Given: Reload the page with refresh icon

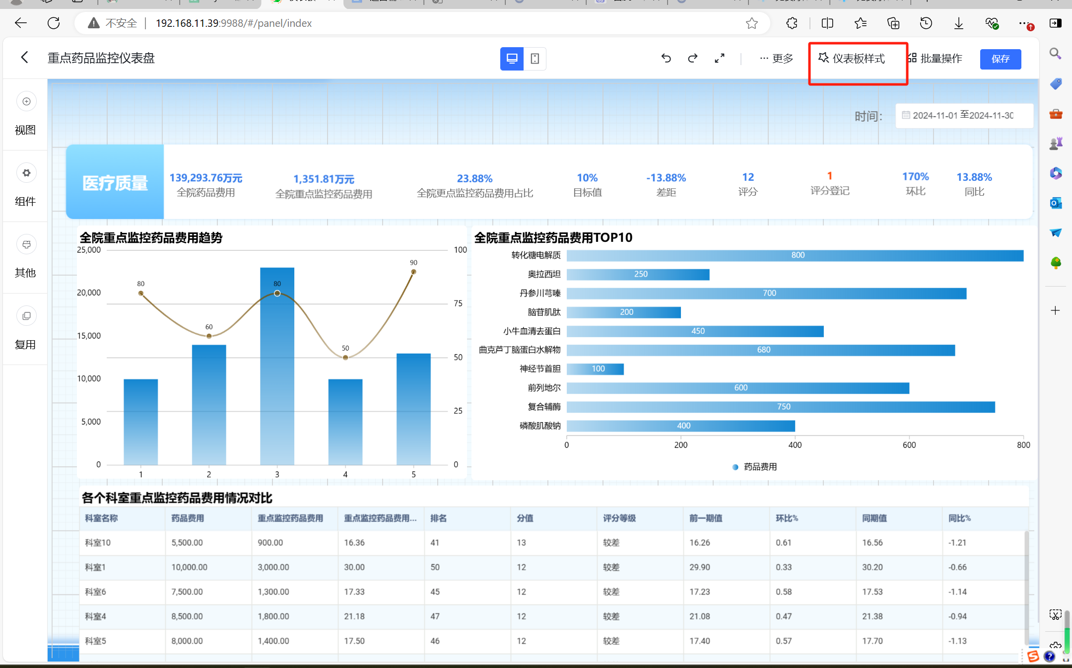Looking at the screenshot, I should (x=54, y=23).
